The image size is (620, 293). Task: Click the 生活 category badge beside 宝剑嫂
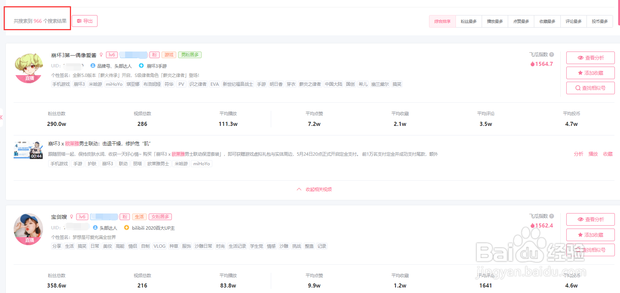(x=139, y=217)
